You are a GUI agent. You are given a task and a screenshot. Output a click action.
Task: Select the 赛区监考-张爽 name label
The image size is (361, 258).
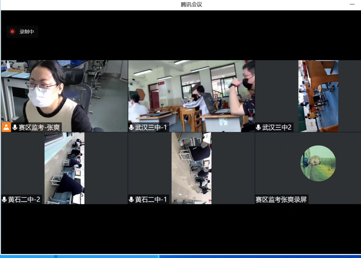tap(39, 127)
